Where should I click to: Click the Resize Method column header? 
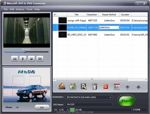(x=109, y=14)
